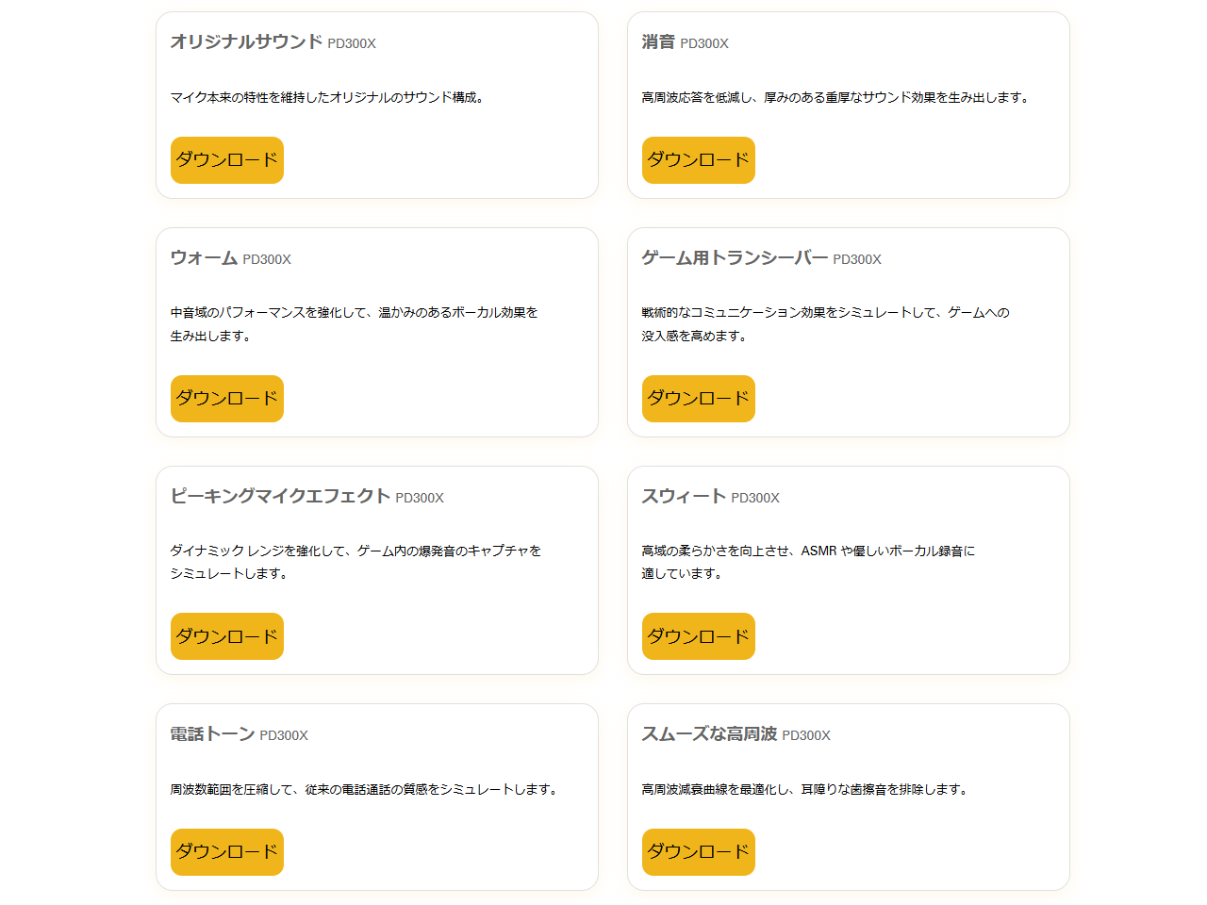Download the スウィート PD300X preset
Image resolution: width=1207 pixels, height=905 pixels.
[x=698, y=636]
